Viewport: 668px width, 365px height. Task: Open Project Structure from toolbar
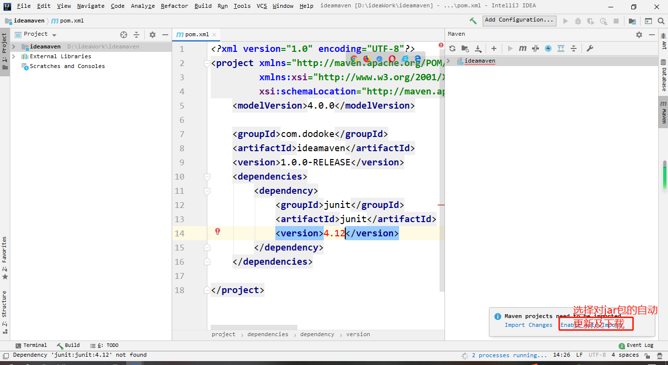coord(632,21)
